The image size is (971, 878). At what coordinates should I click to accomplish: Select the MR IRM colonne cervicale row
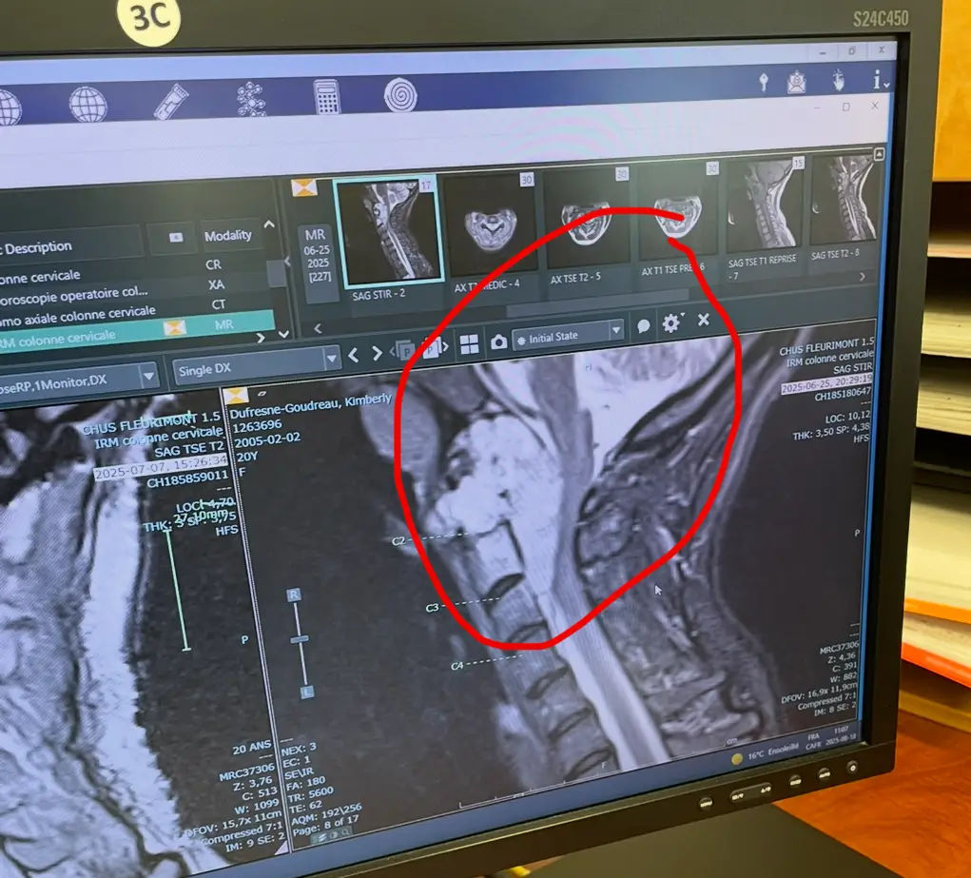[x=136, y=331]
